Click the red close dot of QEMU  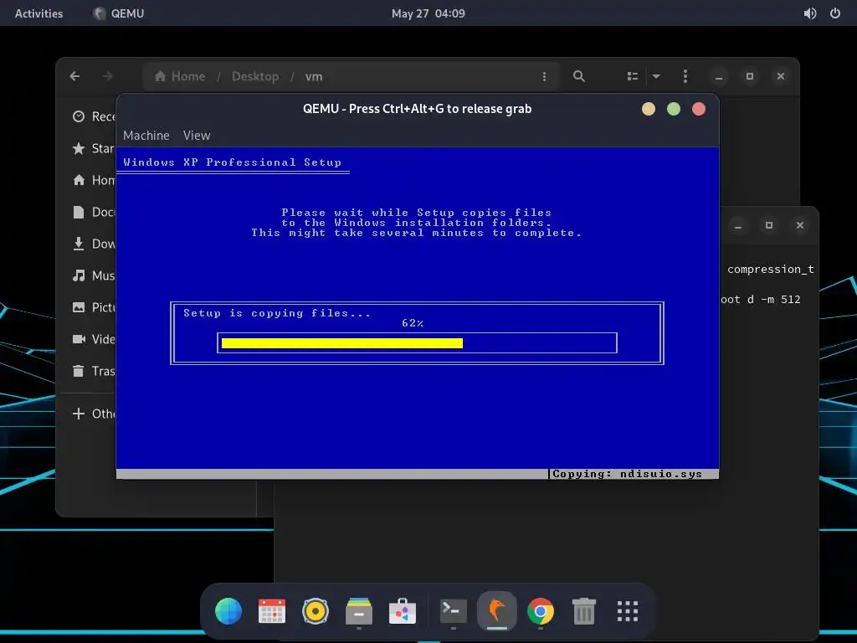tap(699, 109)
